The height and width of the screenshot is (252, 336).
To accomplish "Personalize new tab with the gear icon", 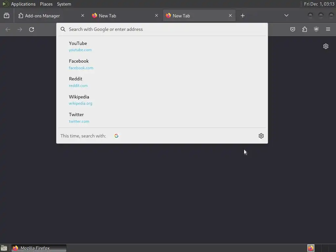I will click(326, 46).
